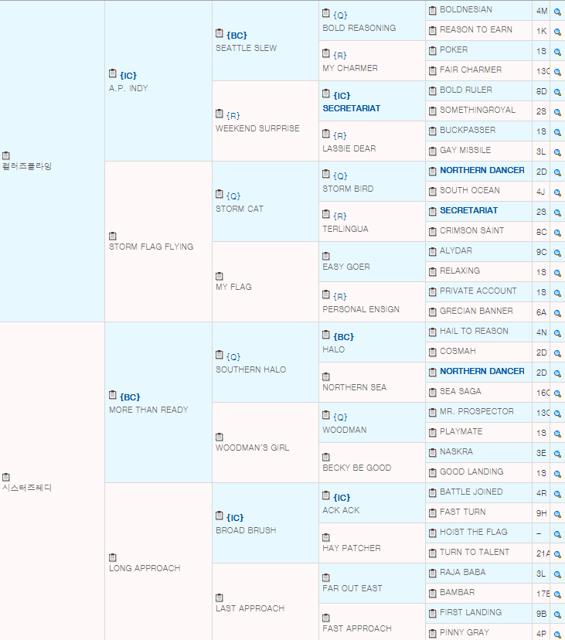This screenshot has height=640, width=565.
Task: Open the clipboard icon above STORM CAT
Action: point(220,194)
